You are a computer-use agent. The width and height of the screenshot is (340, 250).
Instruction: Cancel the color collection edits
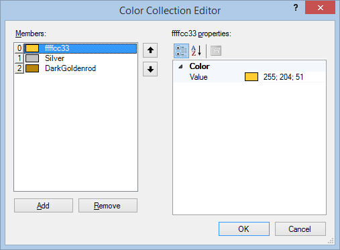[x=300, y=229]
